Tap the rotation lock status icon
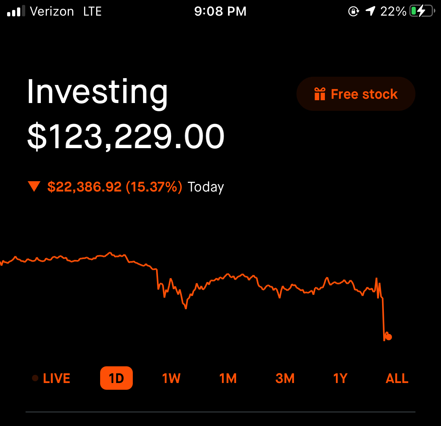 point(353,11)
